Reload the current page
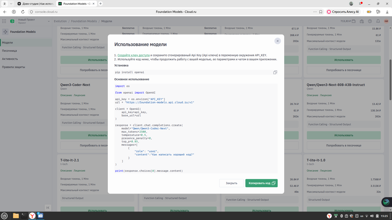This screenshot has height=220, width=392. coord(23,12)
